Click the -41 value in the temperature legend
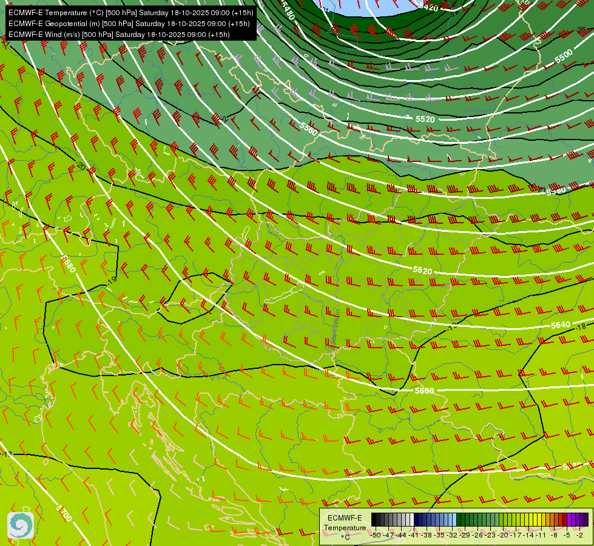This screenshot has width=594, height=546. (x=414, y=535)
